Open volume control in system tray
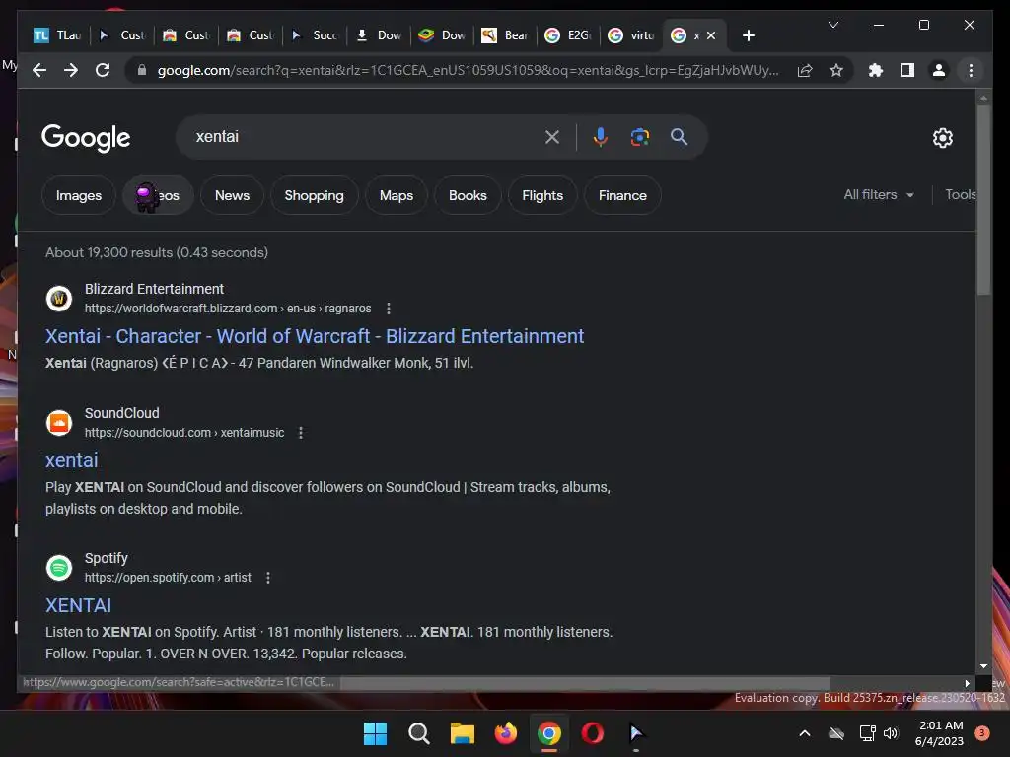This screenshot has height=757, width=1010. tap(891, 733)
